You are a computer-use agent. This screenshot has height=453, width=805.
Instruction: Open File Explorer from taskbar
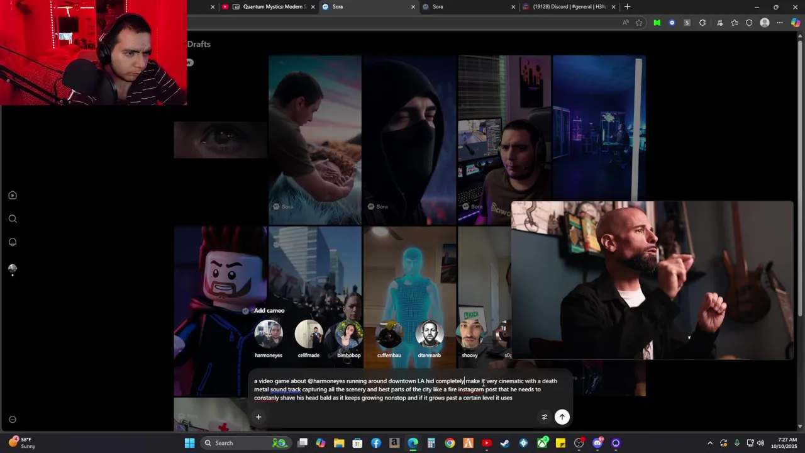(x=339, y=443)
